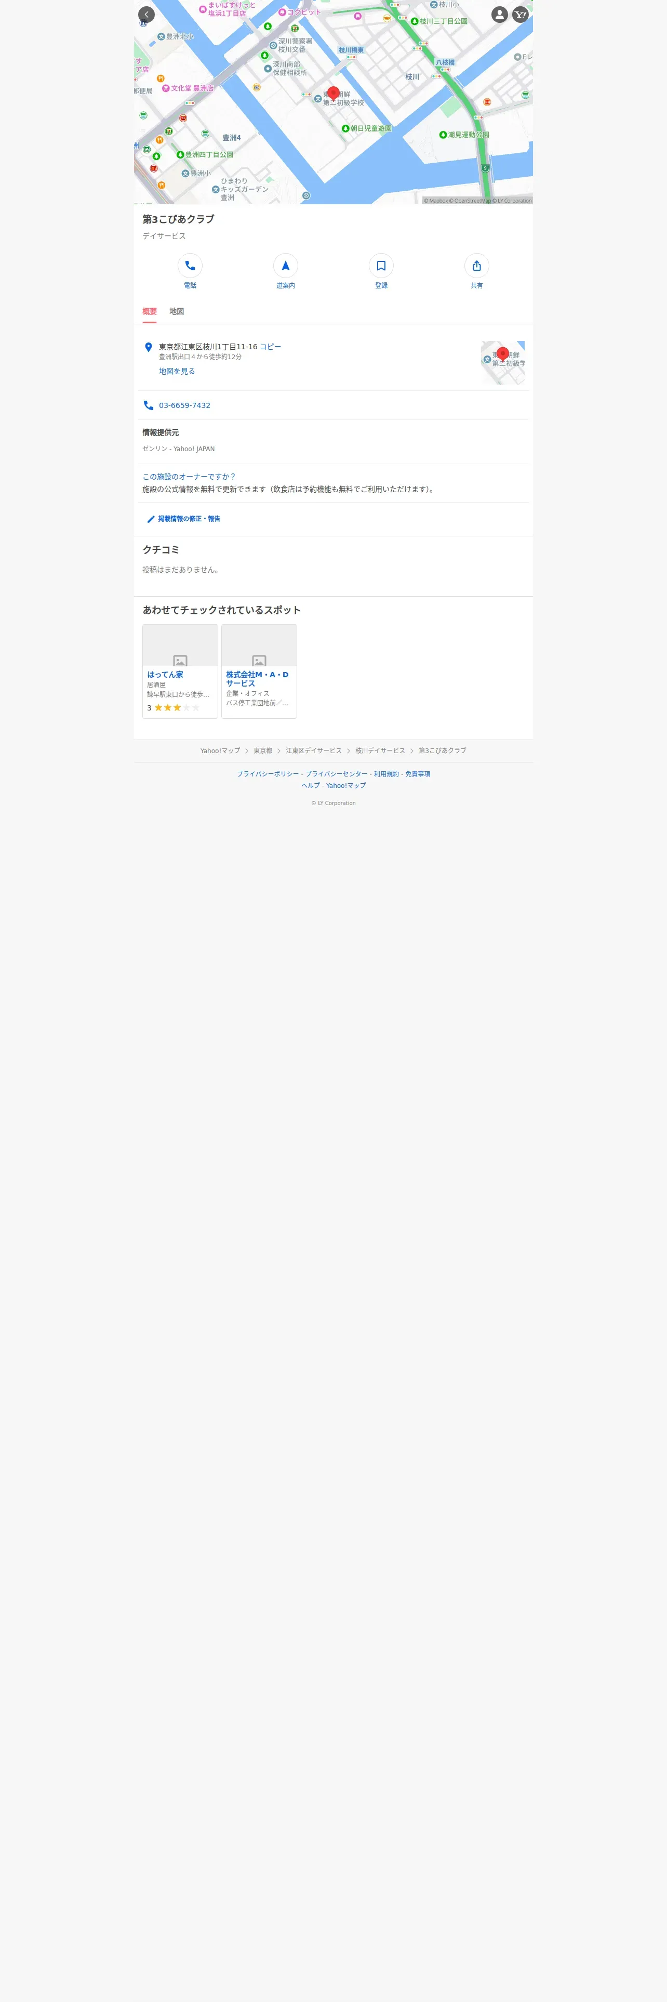Copy address with コピー link

270,347
